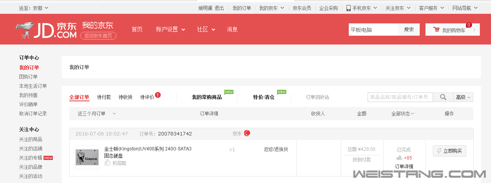Click the 我的京东 heading beside the logo
Viewport: 491px width, 183px height.
click(x=98, y=25)
